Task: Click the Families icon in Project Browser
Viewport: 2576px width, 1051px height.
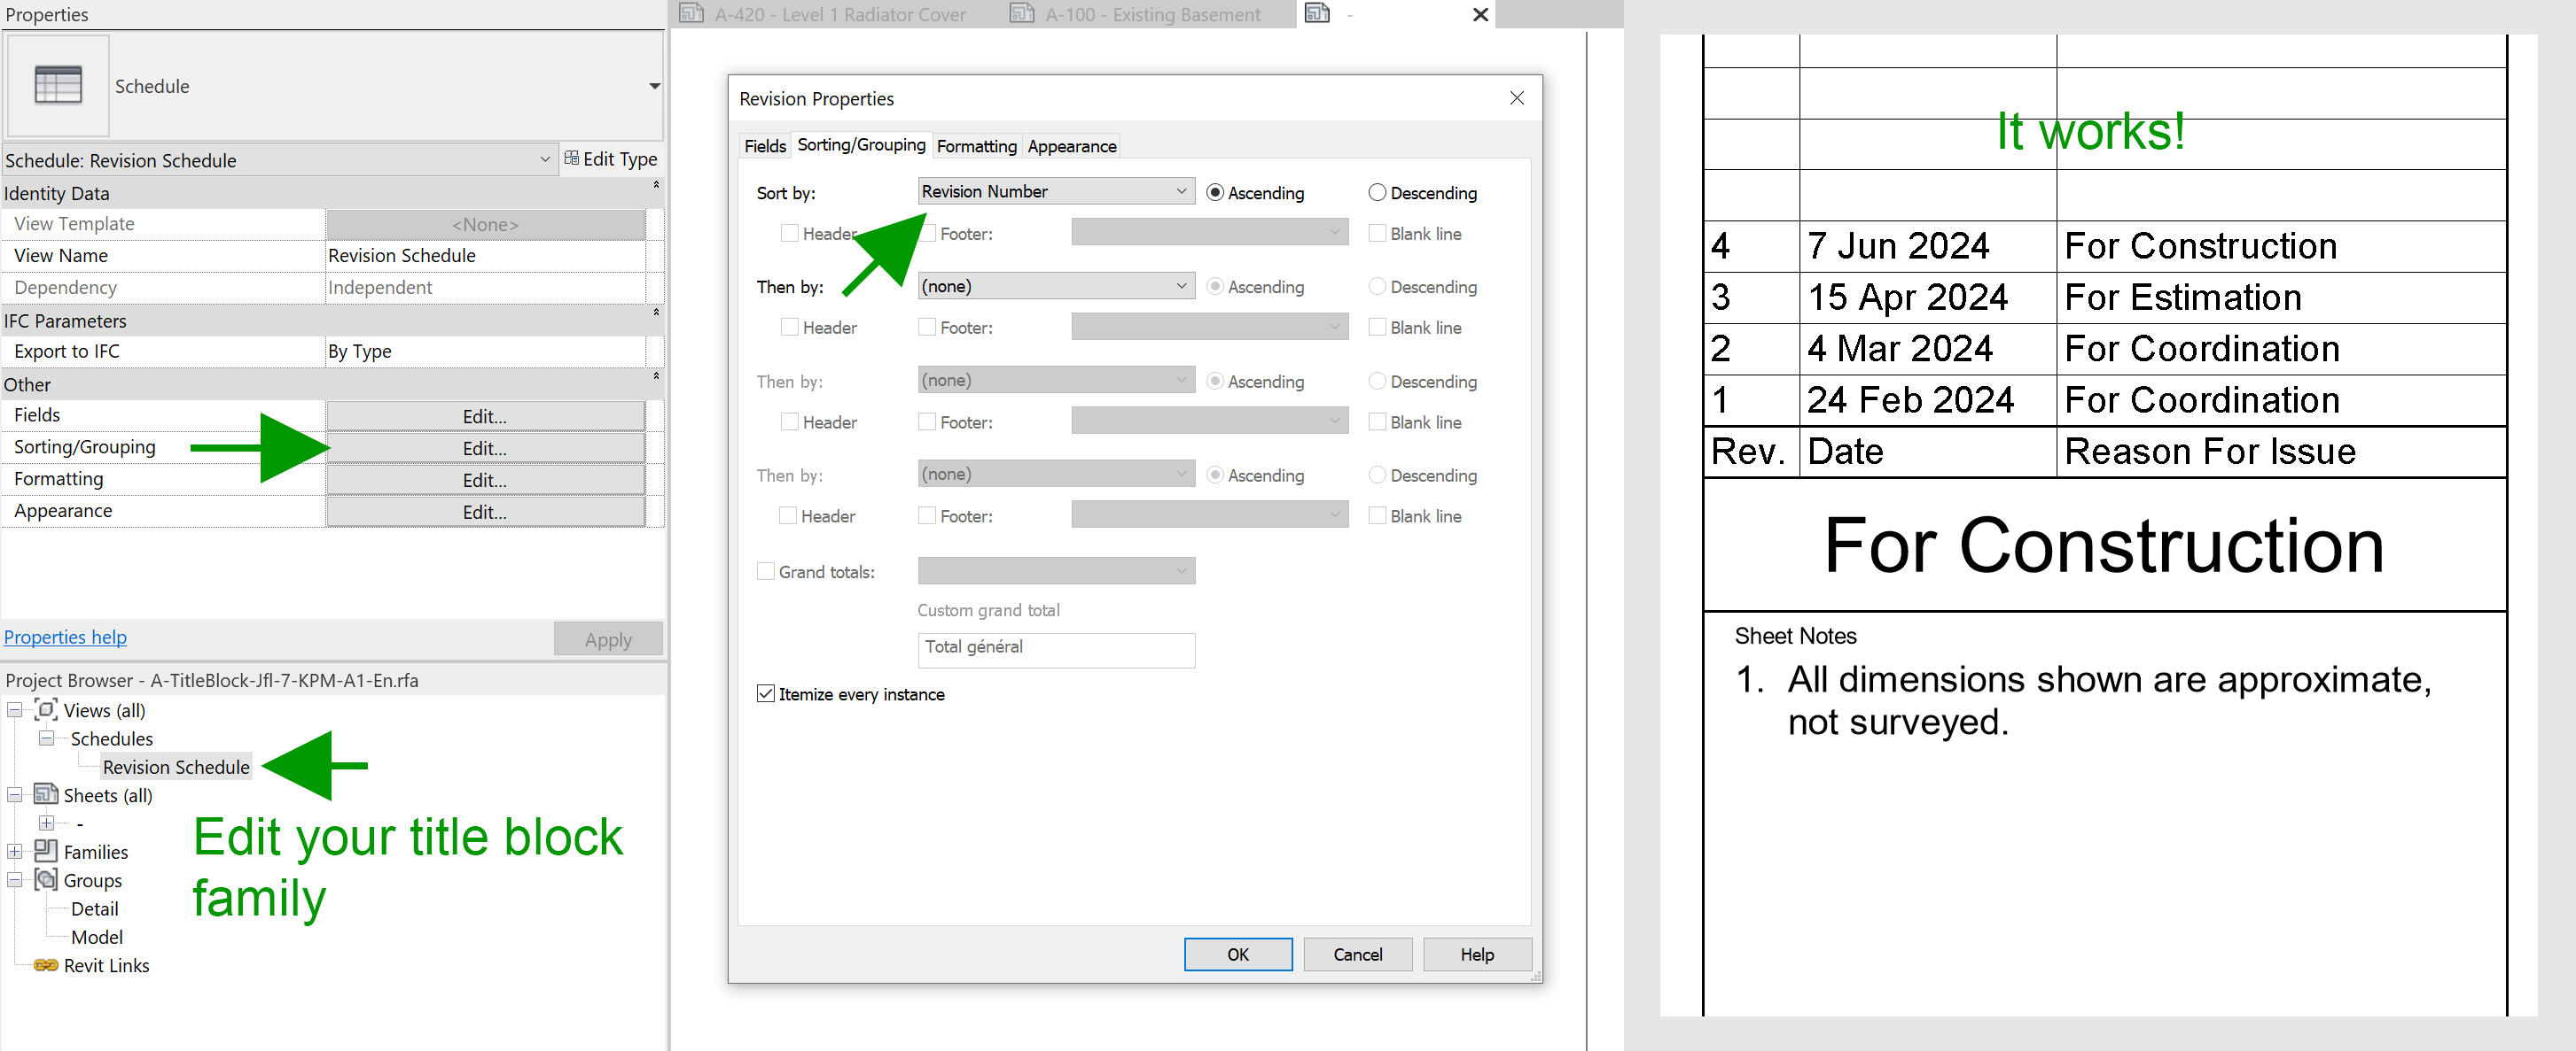Action: tap(46, 851)
